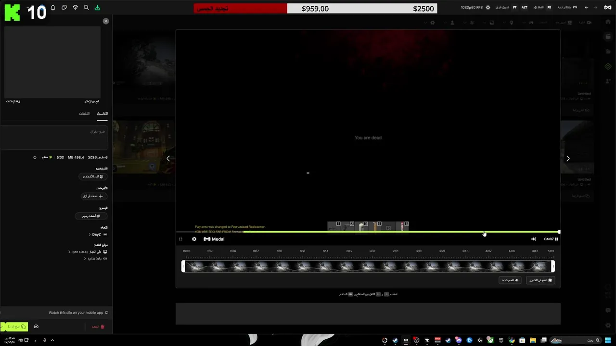616x346 pixels.
Task: Click the ALT hotkey badge in the top bar
Action: click(525, 7)
